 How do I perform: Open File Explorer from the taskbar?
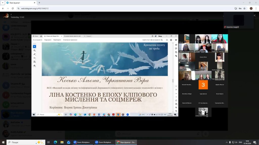pyautogui.click(x=62, y=142)
